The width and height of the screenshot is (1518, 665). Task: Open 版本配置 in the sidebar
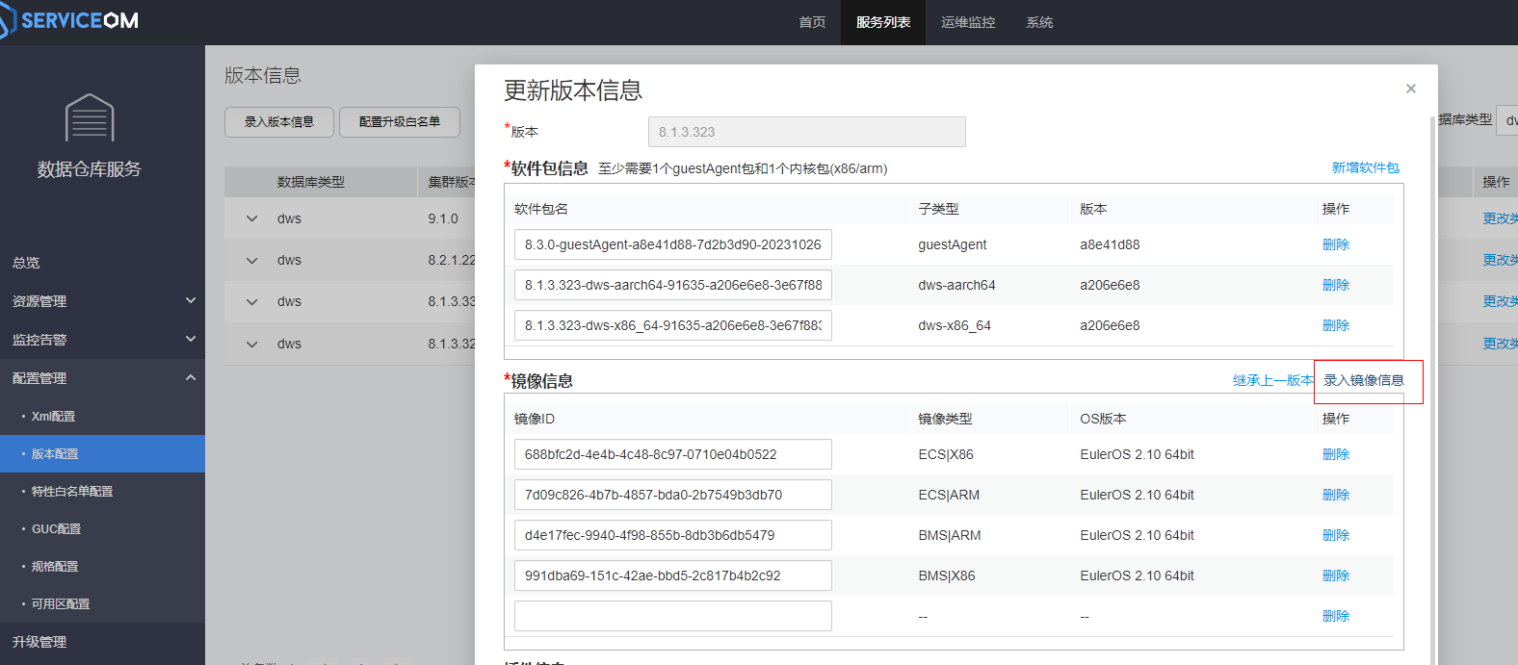(102, 453)
